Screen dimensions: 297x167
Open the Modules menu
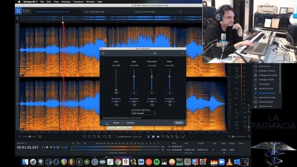[66, 2]
